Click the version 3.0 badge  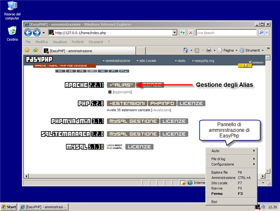pyautogui.click(x=245, y=66)
